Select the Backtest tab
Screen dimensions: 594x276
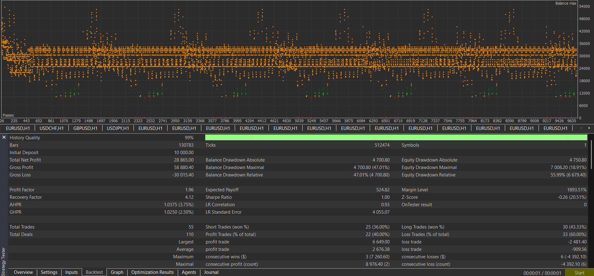point(94,272)
